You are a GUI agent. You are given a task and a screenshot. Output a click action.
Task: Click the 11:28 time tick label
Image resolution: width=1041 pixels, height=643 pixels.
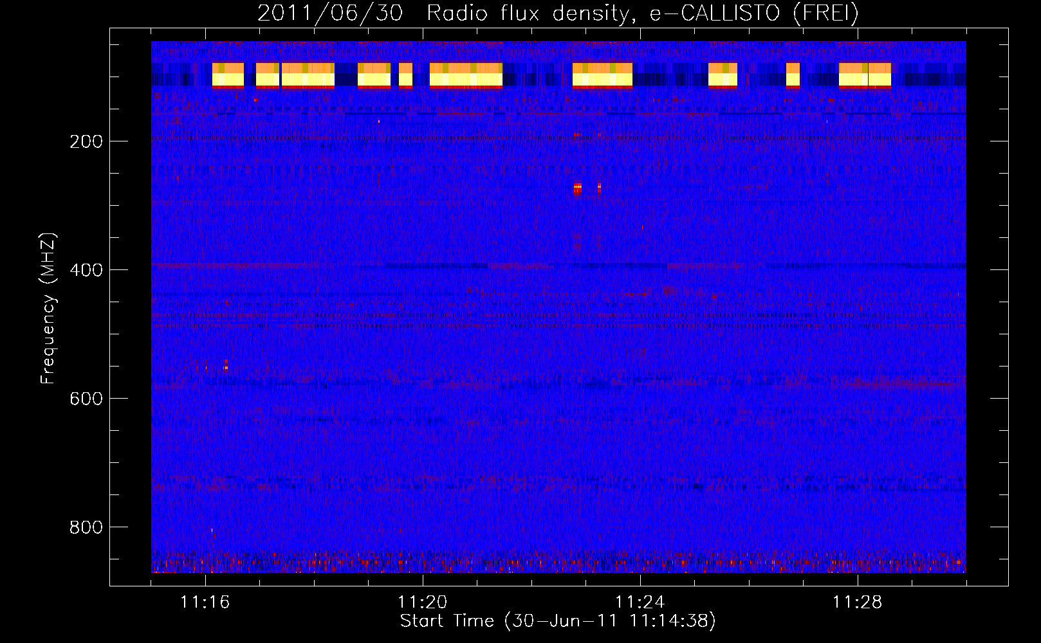(x=858, y=602)
